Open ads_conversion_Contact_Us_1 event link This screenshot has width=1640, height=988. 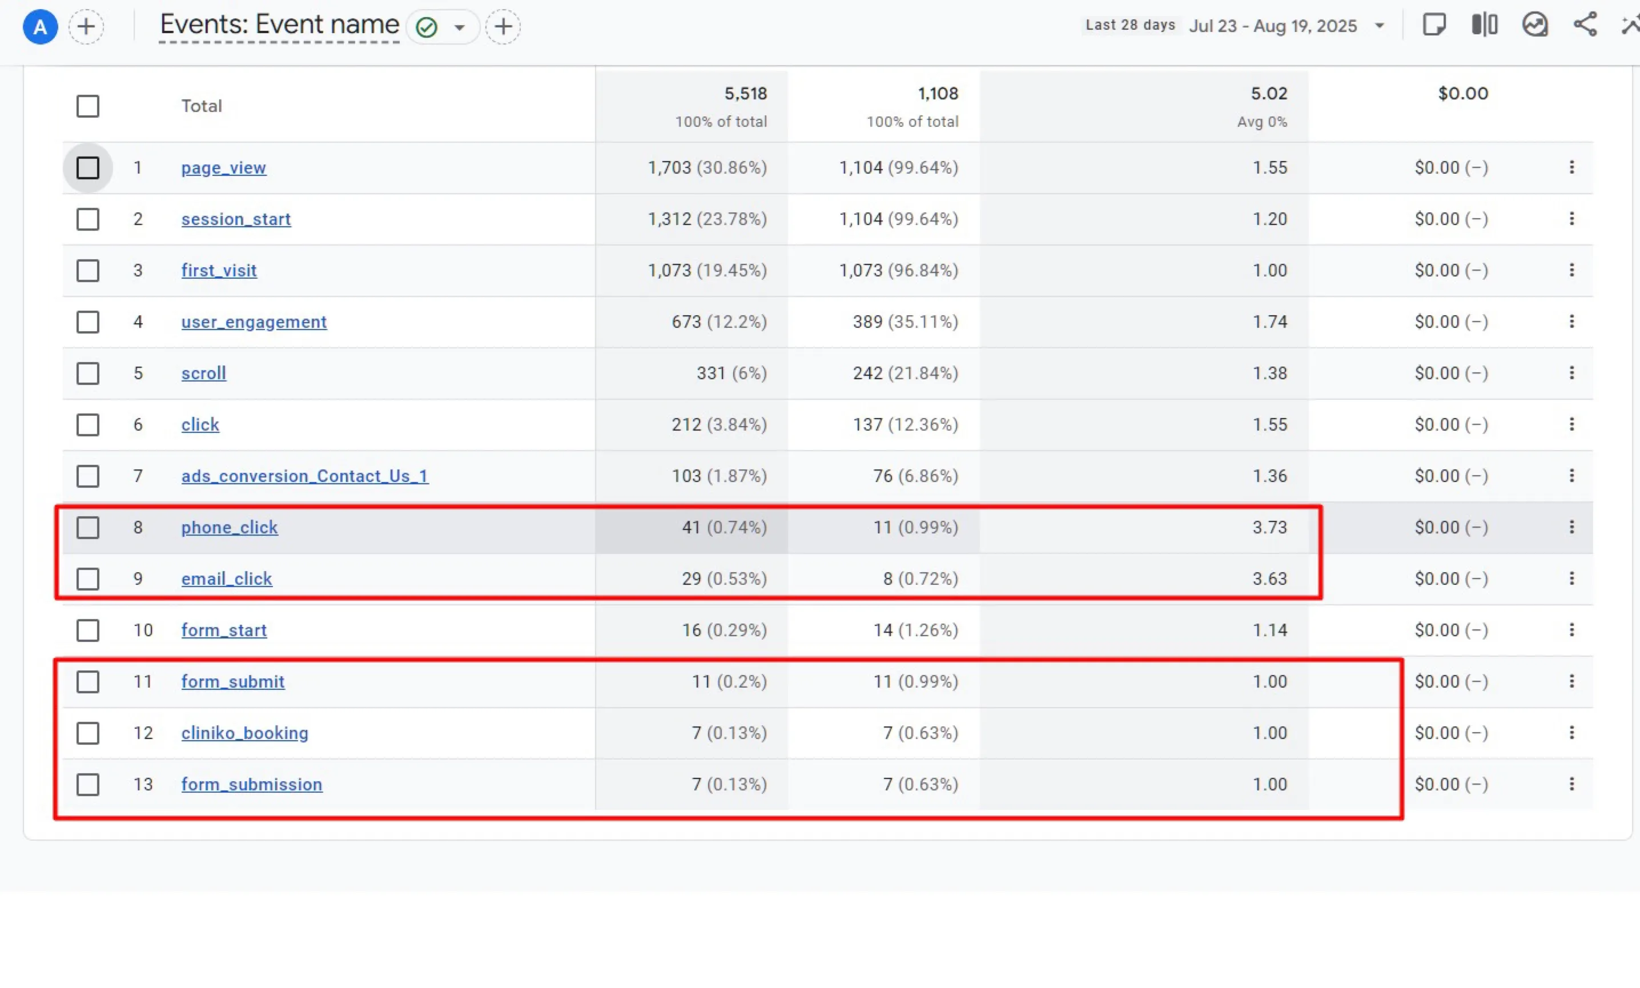pyautogui.click(x=305, y=476)
